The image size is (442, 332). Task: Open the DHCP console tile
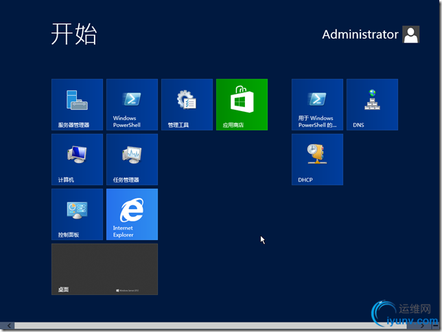coord(317,160)
